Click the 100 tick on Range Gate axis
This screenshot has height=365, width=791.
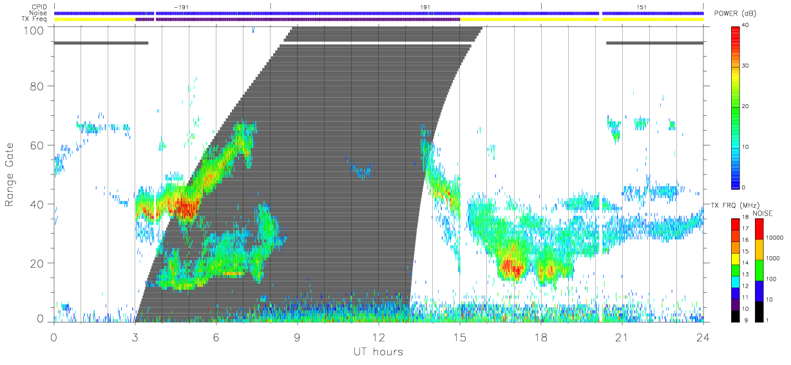(x=35, y=30)
